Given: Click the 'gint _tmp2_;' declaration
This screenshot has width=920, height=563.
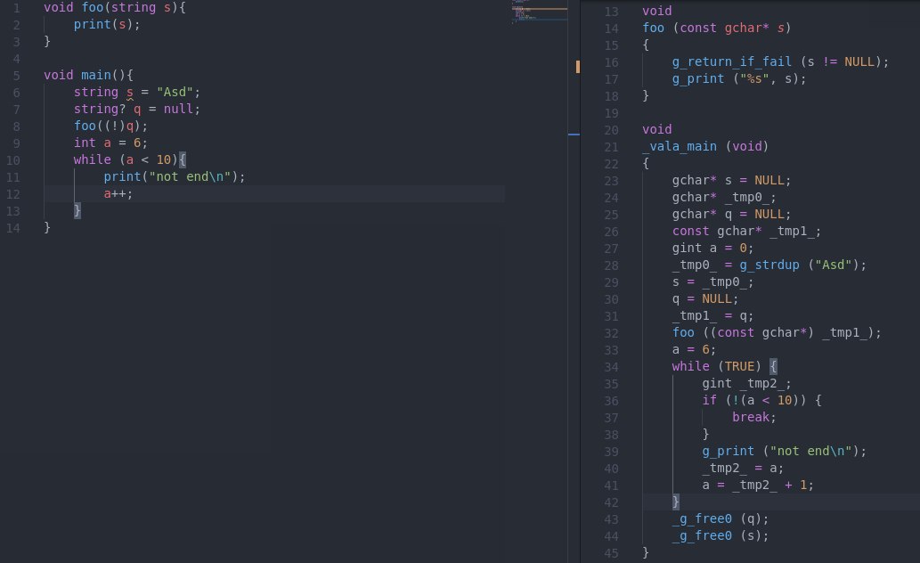Looking at the screenshot, I should (x=746, y=384).
